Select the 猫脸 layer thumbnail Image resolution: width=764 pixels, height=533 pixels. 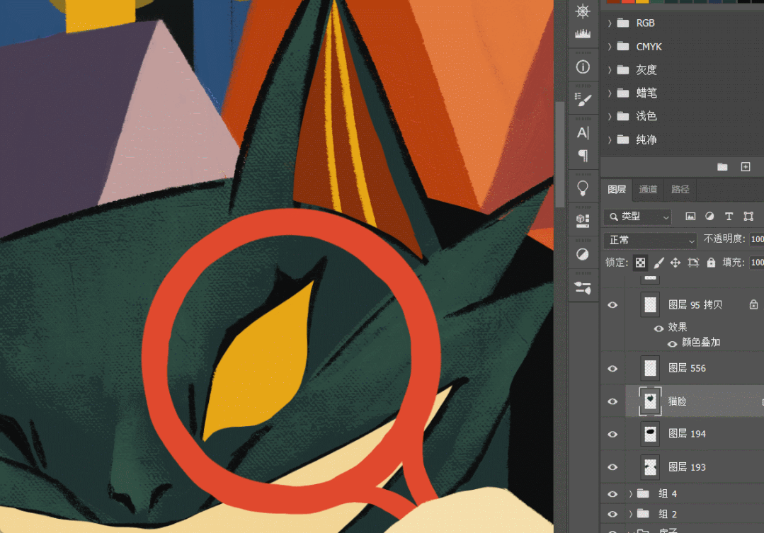tap(650, 401)
